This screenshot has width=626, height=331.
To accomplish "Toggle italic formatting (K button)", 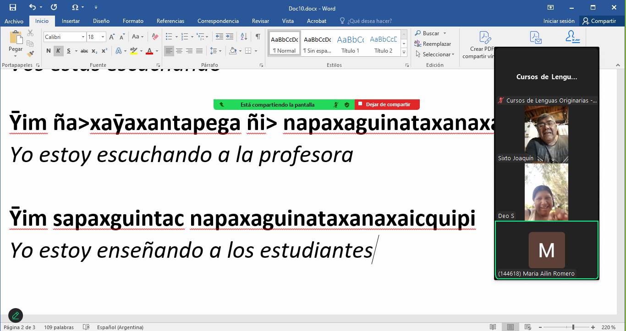I will 58,51.
